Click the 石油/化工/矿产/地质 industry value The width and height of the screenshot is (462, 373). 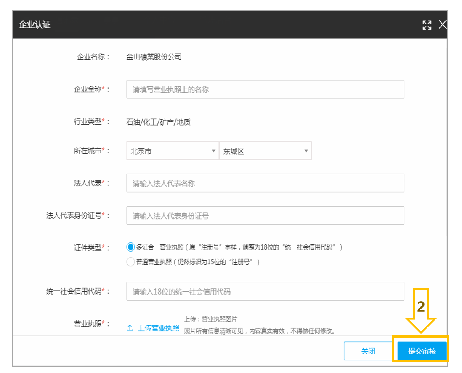click(158, 122)
